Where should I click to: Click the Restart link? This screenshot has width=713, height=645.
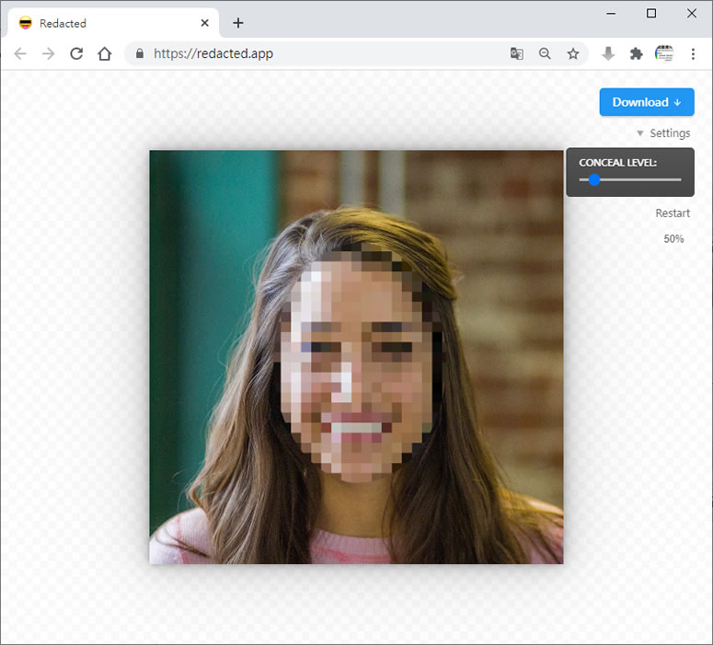point(673,213)
